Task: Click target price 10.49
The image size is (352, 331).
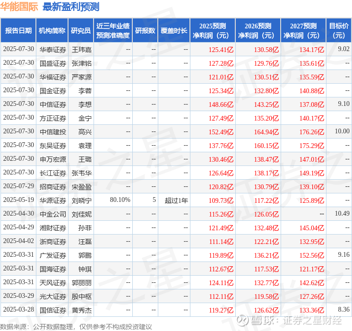Action: pyautogui.click(x=342, y=213)
